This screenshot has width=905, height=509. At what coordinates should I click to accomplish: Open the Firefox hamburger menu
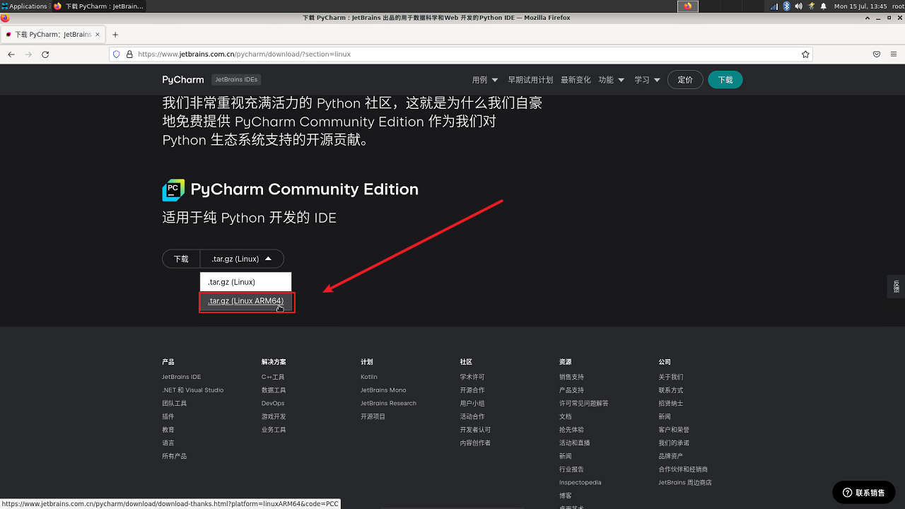coord(894,54)
